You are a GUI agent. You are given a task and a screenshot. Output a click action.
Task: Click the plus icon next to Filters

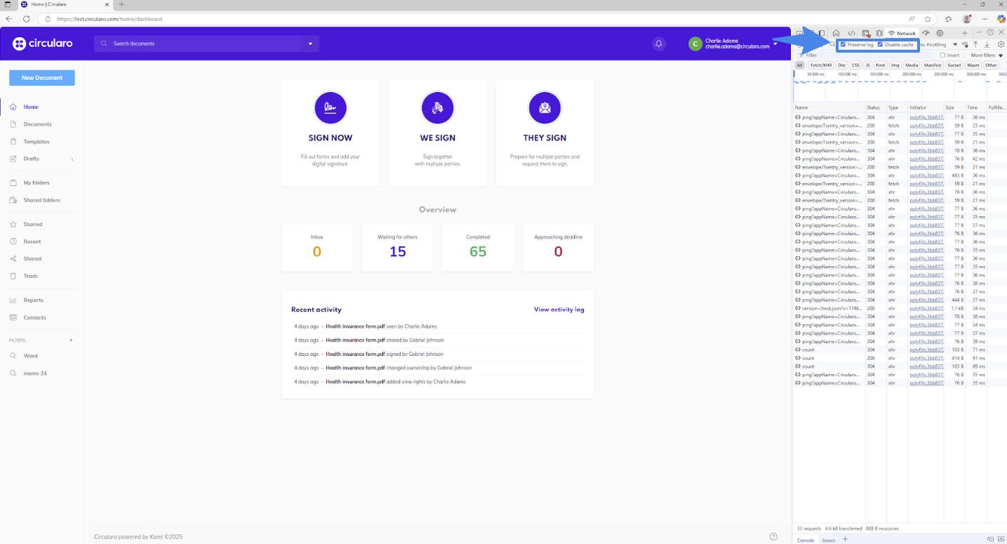71,340
